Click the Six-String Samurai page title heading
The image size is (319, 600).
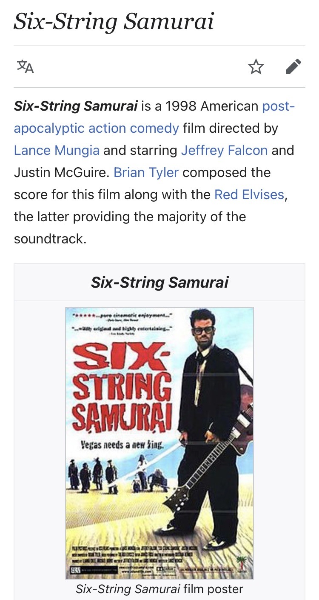114,21
